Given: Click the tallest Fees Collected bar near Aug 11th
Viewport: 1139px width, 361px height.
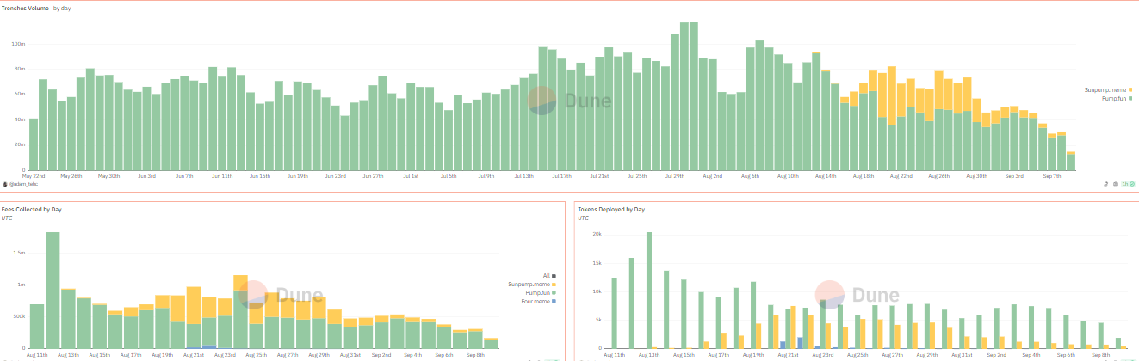Looking at the screenshot, I should click(52, 290).
